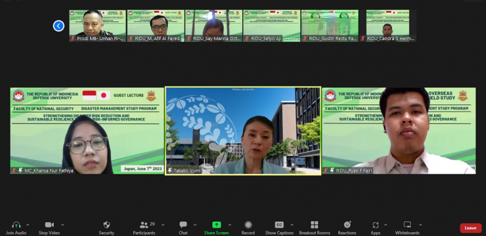This screenshot has height=236, width=486.
Task: Toggle Stop Video camera button
Action: click(49, 225)
